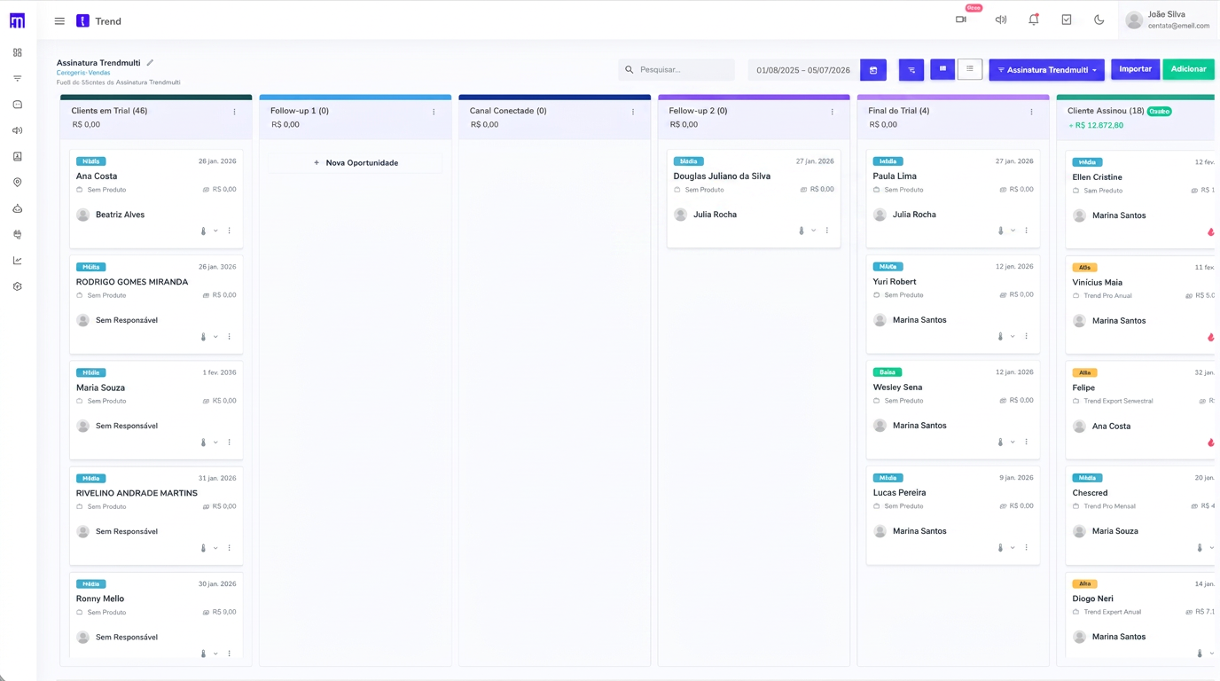Click the temperature icon on Ana Costa card

click(x=203, y=231)
